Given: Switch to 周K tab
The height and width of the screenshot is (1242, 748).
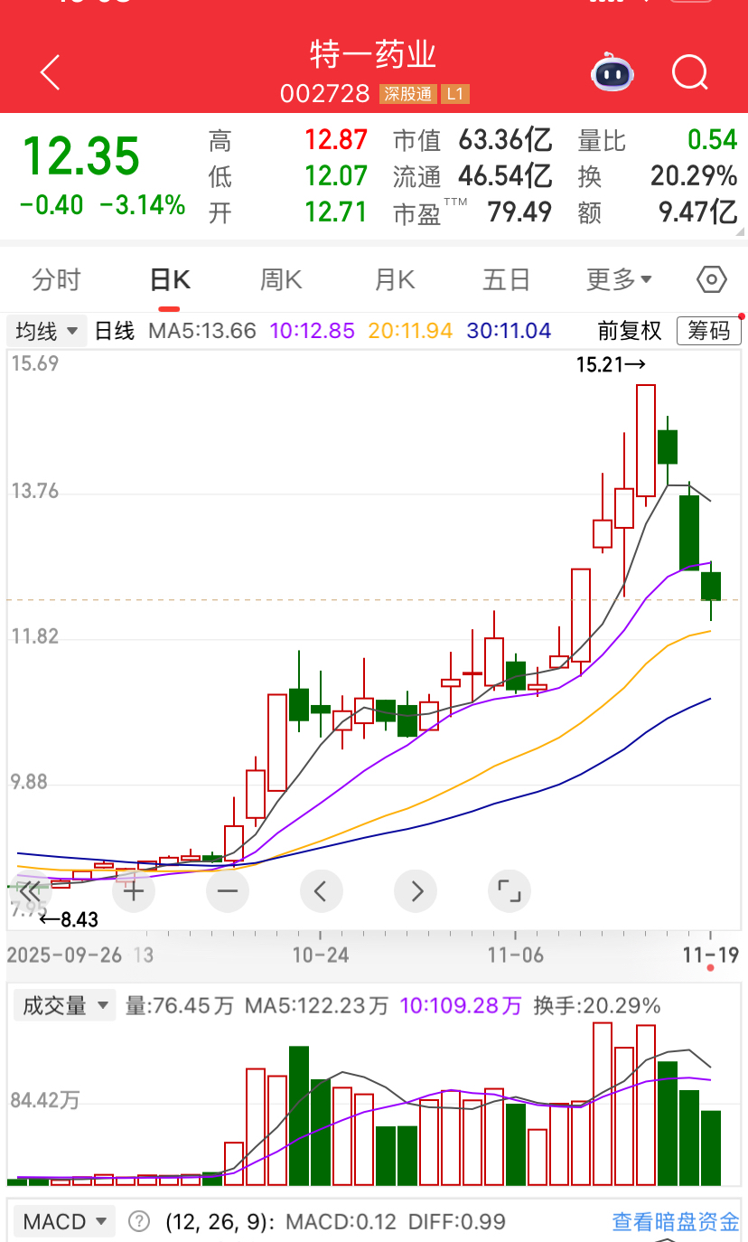Looking at the screenshot, I should [x=281, y=280].
